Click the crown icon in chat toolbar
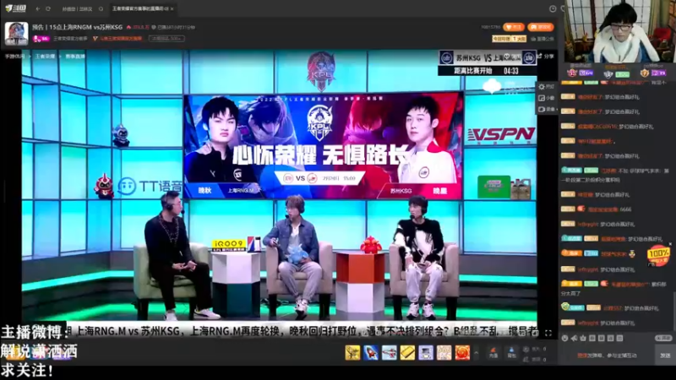The height and width of the screenshot is (380, 676). click(x=583, y=339)
